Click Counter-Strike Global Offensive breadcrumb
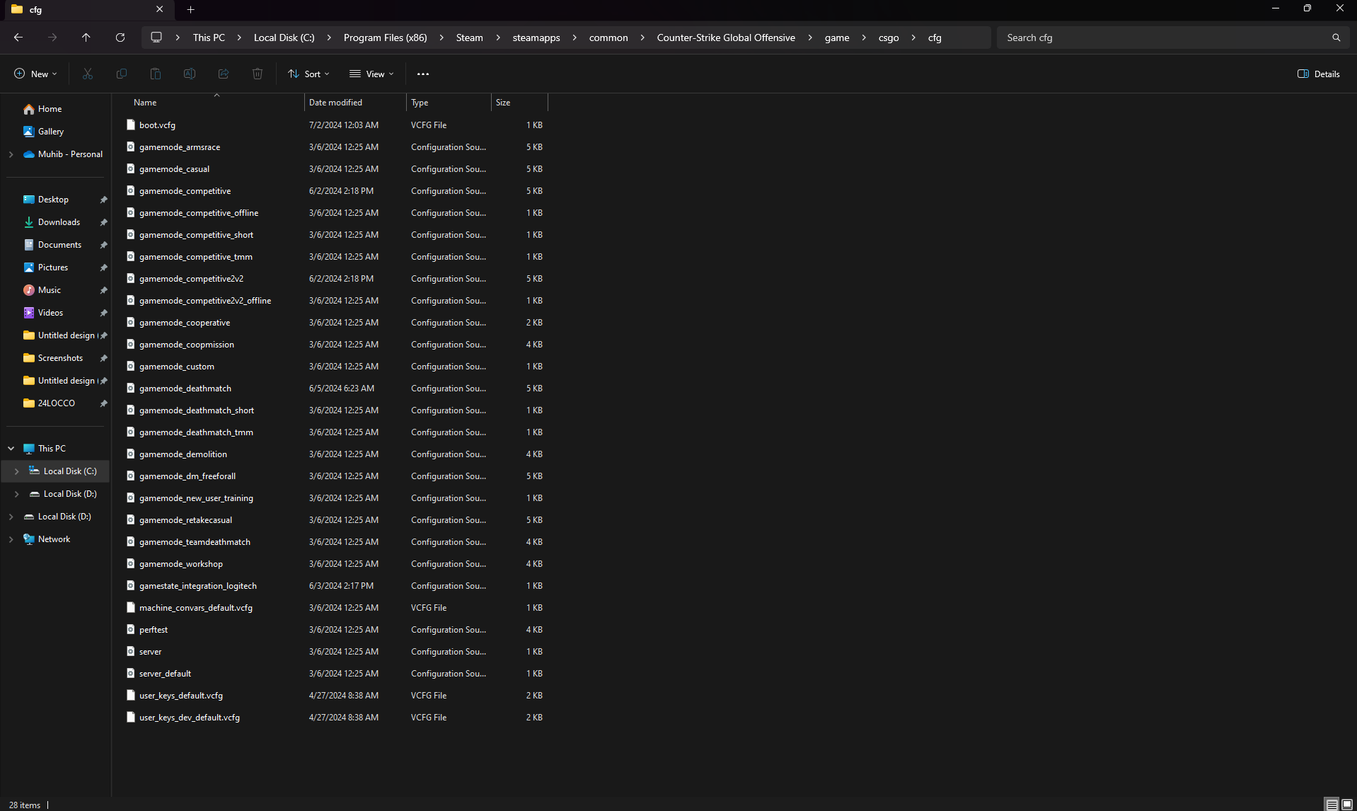Viewport: 1357px width, 811px height. coord(726,38)
